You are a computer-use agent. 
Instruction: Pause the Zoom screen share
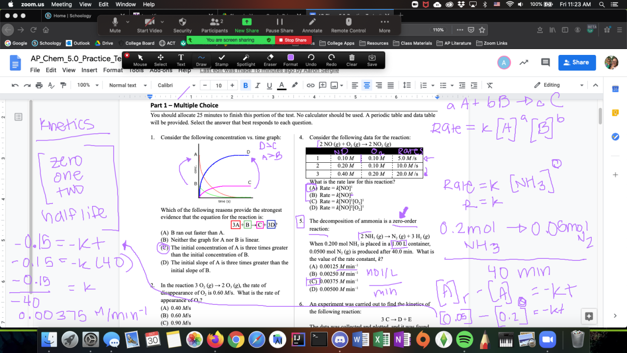pos(280,25)
